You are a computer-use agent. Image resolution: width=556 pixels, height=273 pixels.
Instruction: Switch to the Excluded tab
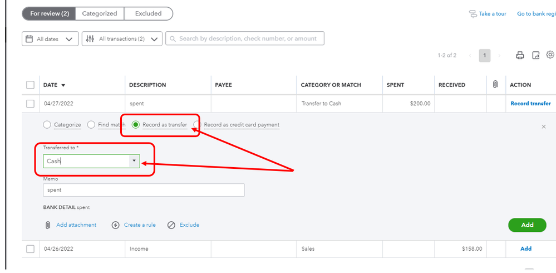coord(148,13)
